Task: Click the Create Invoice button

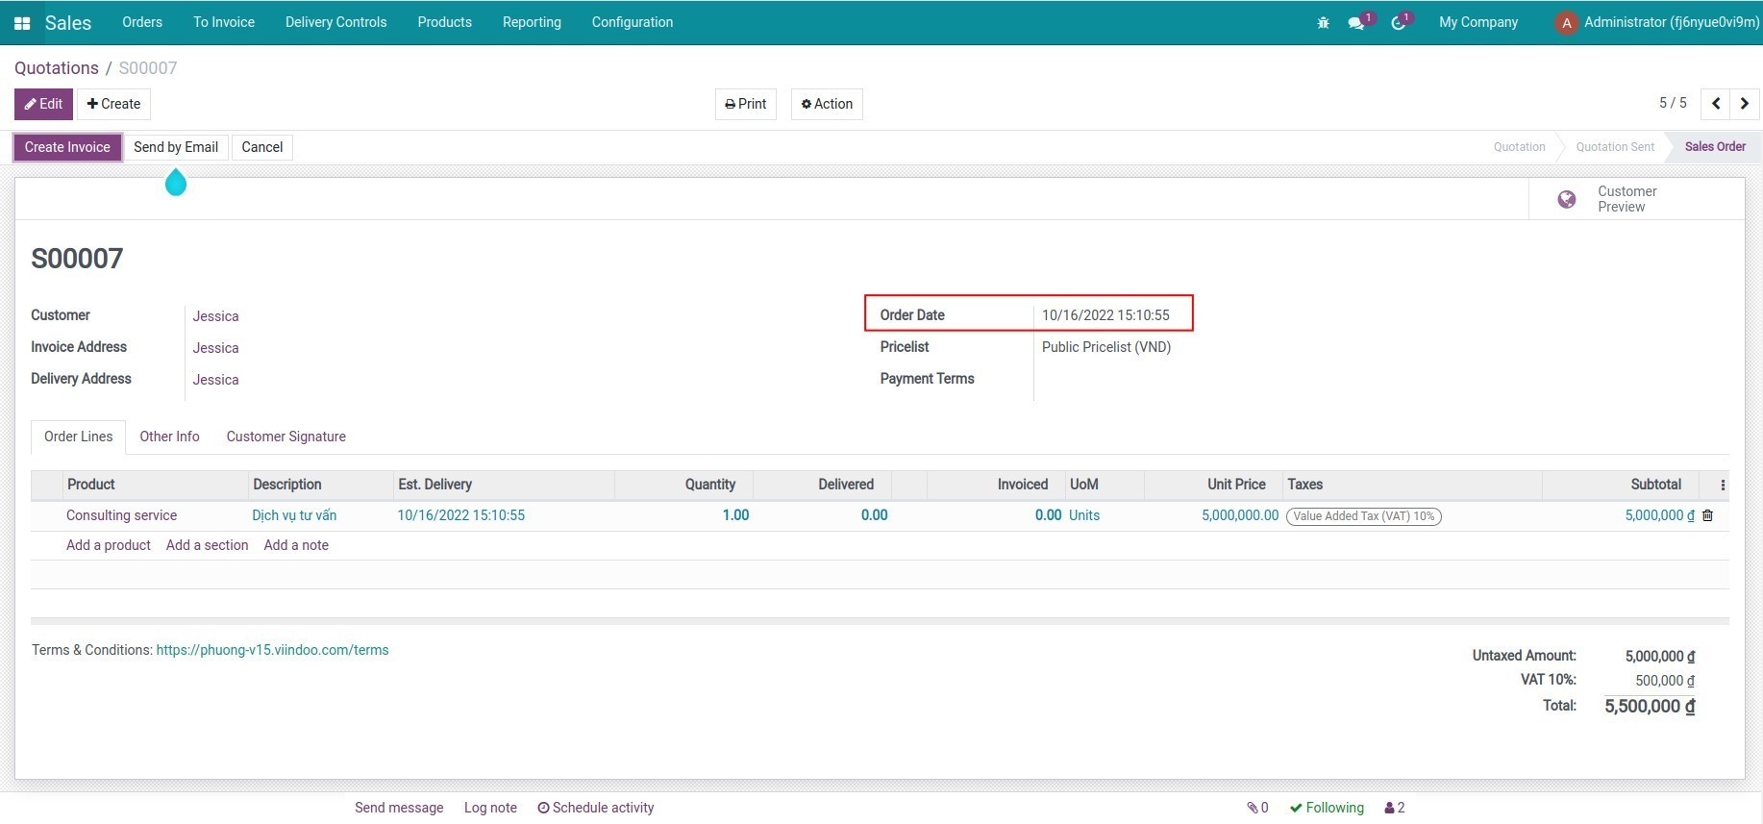Action: pos(67,147)
